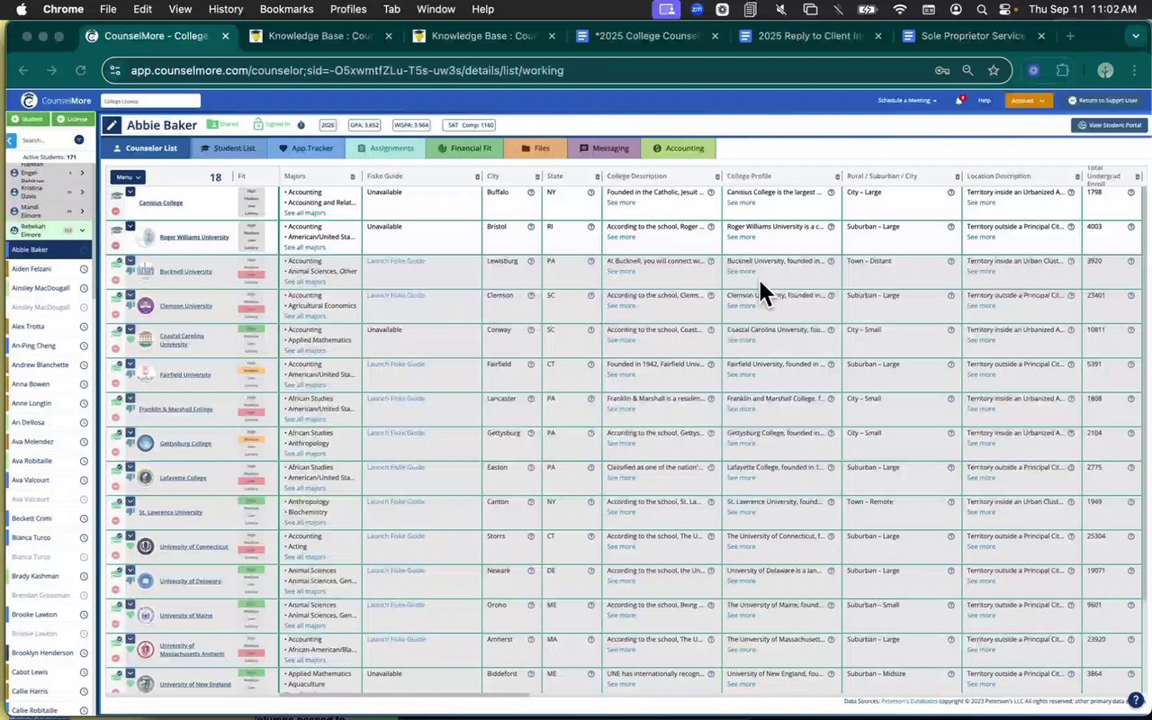Click the clock icon beside Aiden Felzani
This screenshot has width=1152, height=720.
pyautogui.click(x=84, y=268)
